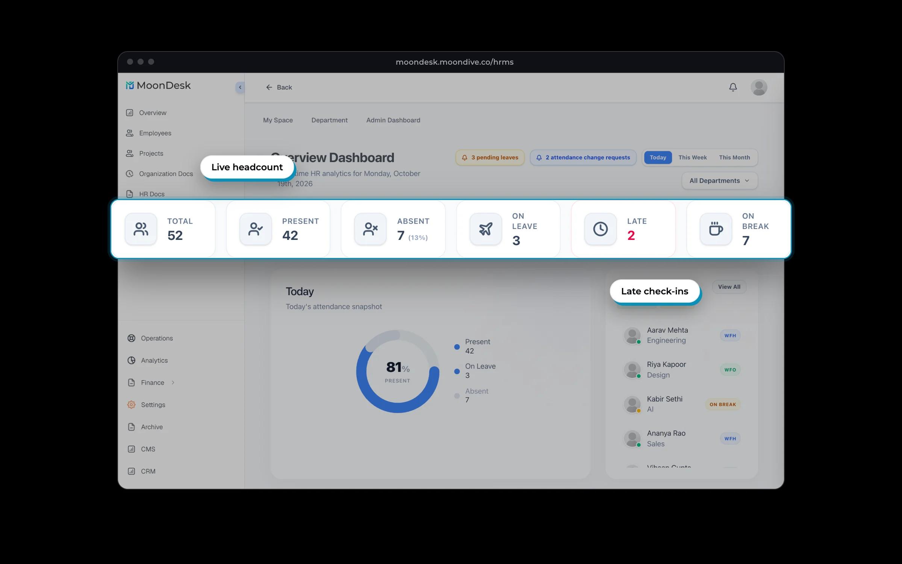Click the 81% present donut chart

point(398,371)
